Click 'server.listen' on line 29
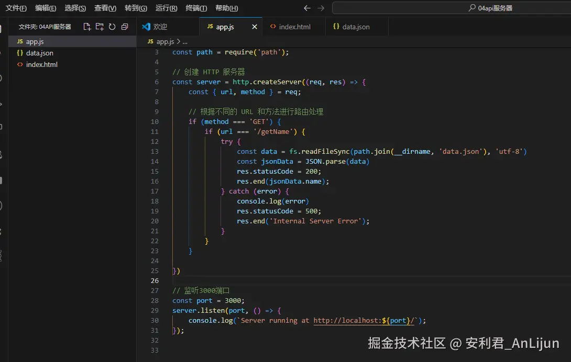Image resolution: width=571 pixels, height=362 pixels. point(199,310)
